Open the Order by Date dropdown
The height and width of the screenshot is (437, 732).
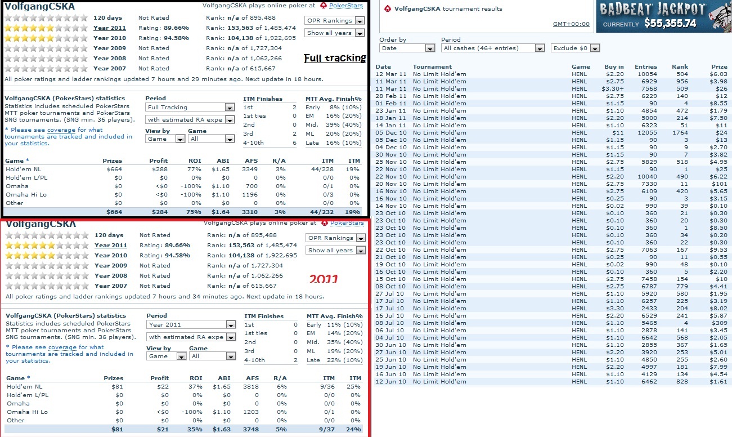coord(407,48)
